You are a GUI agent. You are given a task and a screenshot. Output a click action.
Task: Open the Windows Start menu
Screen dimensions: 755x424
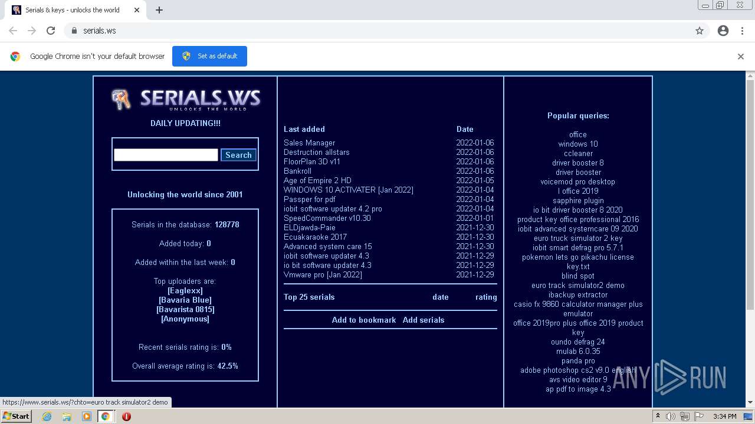coord(16,416)
